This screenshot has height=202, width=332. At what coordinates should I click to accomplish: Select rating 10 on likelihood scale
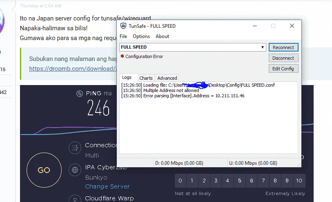pyautogui.click(x=299, y=181)
